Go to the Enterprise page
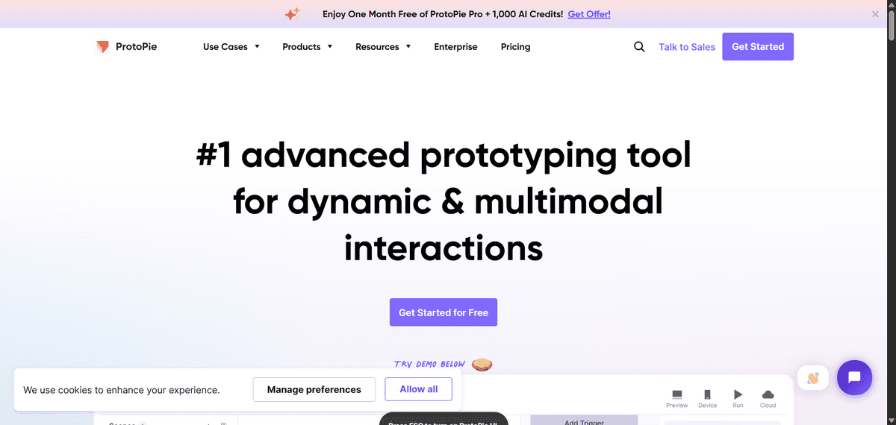The width and height of the screenshot is (896, 425). pos(455,47)
